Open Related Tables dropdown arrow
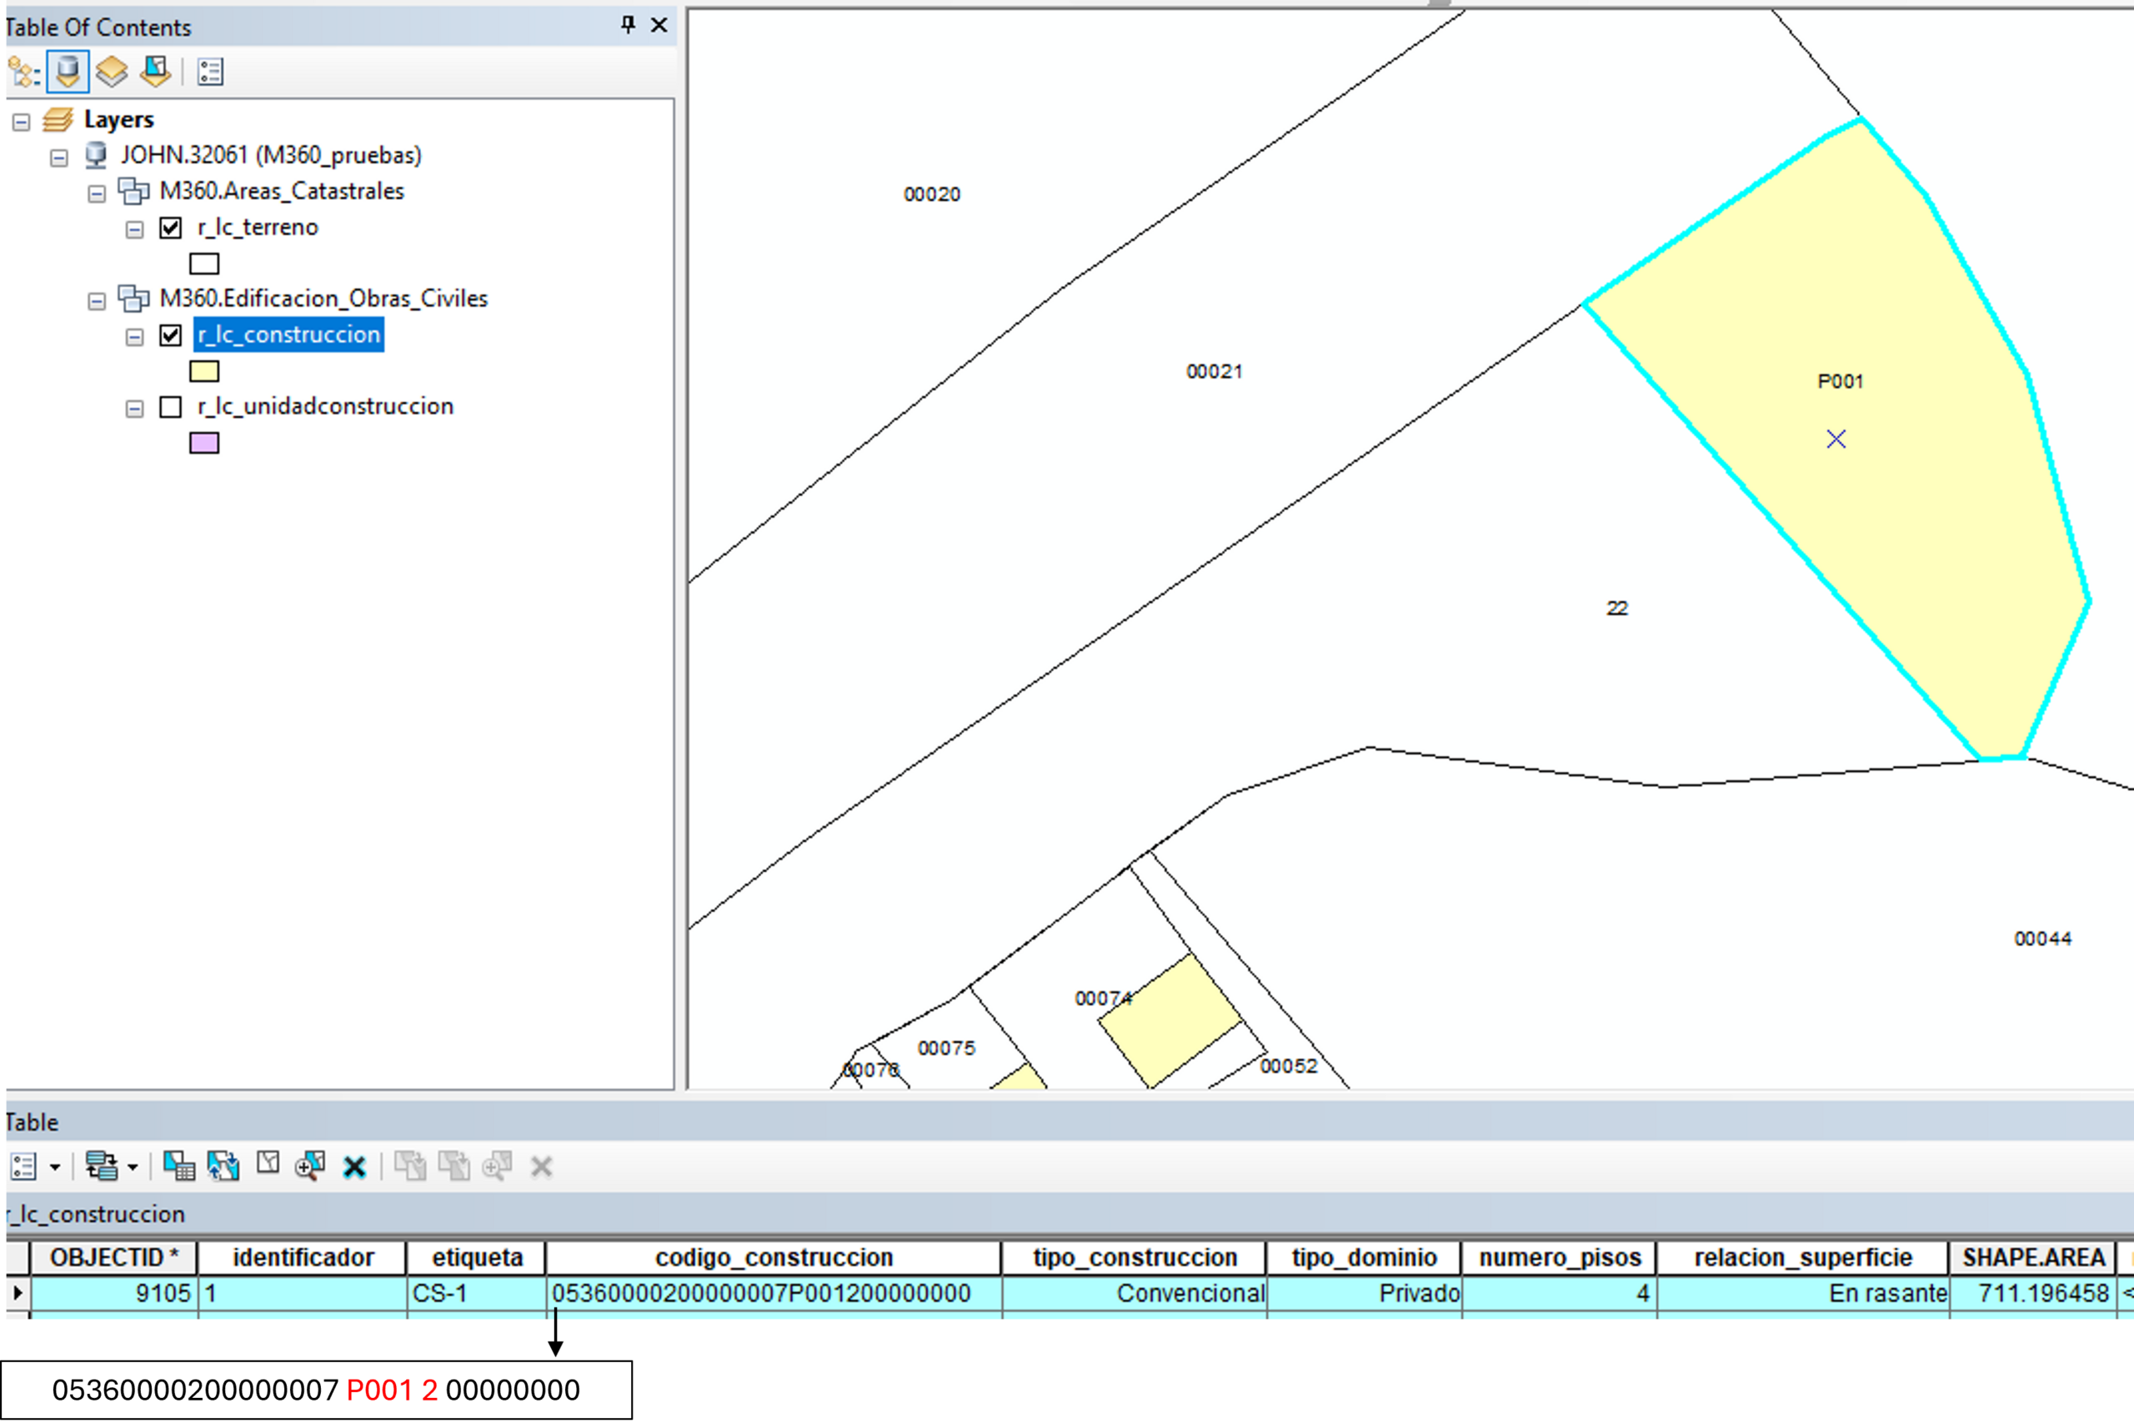2134x1428 pixels. point(133,1166)
